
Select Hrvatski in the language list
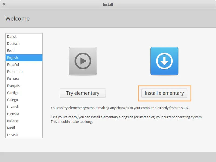24,107
